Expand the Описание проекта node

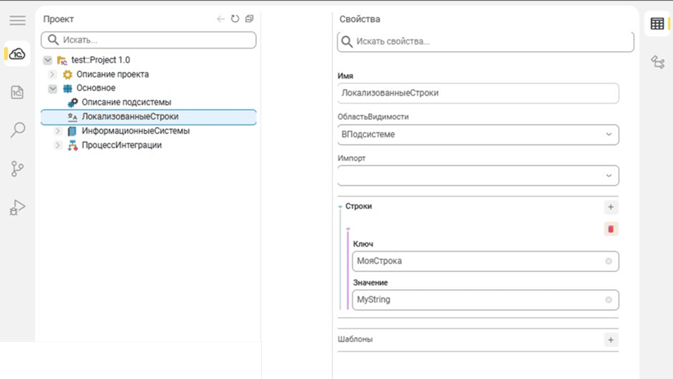click(53, 75)
